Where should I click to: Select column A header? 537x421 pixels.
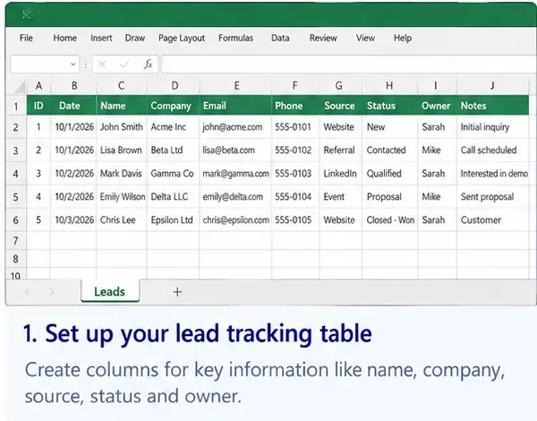tap(38, 86)
